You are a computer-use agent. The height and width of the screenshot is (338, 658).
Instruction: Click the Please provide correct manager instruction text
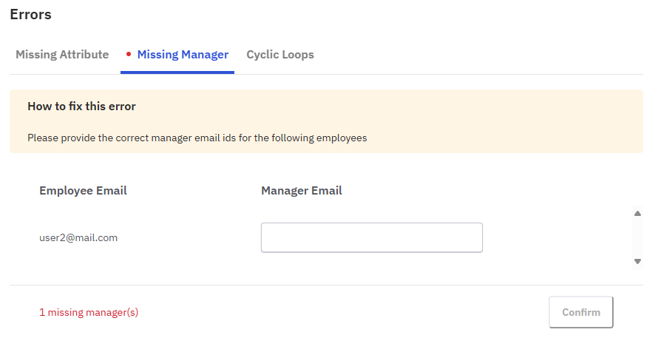click(197, 138)
